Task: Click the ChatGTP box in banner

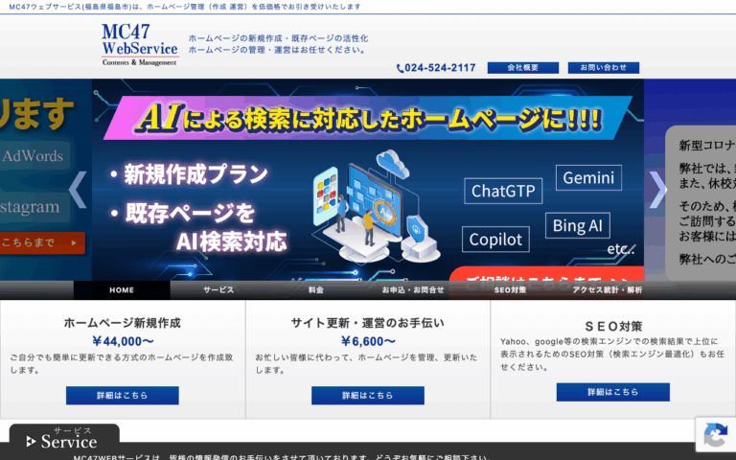Action: [x=503, y=191]
